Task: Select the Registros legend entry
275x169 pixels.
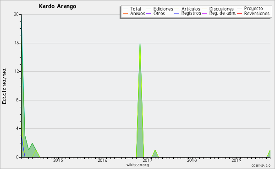Action: [191, 13]
